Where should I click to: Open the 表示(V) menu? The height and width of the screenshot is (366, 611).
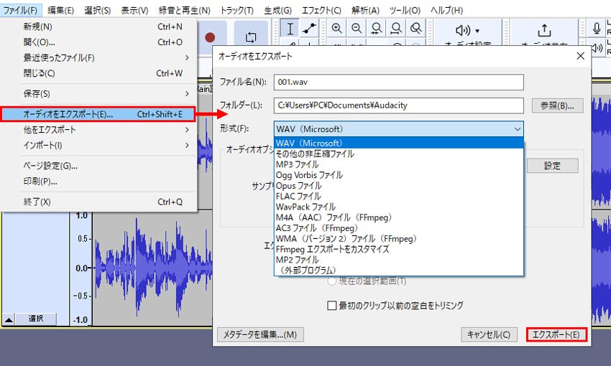[134, 10]
